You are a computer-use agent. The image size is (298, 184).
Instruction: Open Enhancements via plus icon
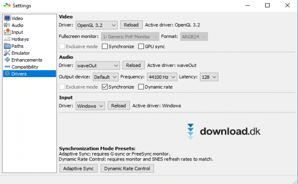[x=7, y=60]
